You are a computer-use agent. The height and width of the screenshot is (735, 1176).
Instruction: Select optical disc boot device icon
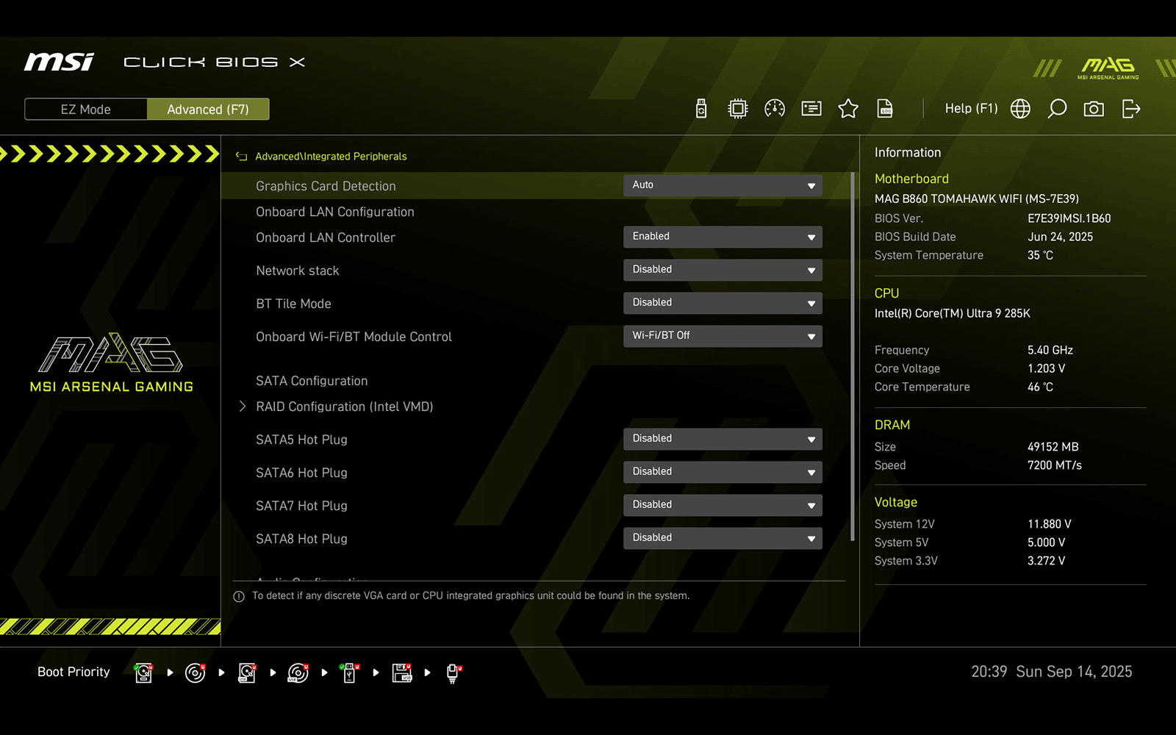pyautogui.click(x=196, y=673)
